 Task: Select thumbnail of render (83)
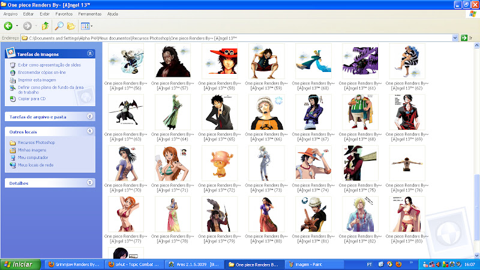click(x=407, y=214)
